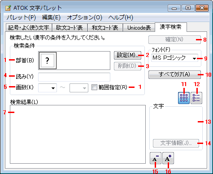Open the first 画数 stroke count dropdown
The image size is (213, 174).
point(48,88)
